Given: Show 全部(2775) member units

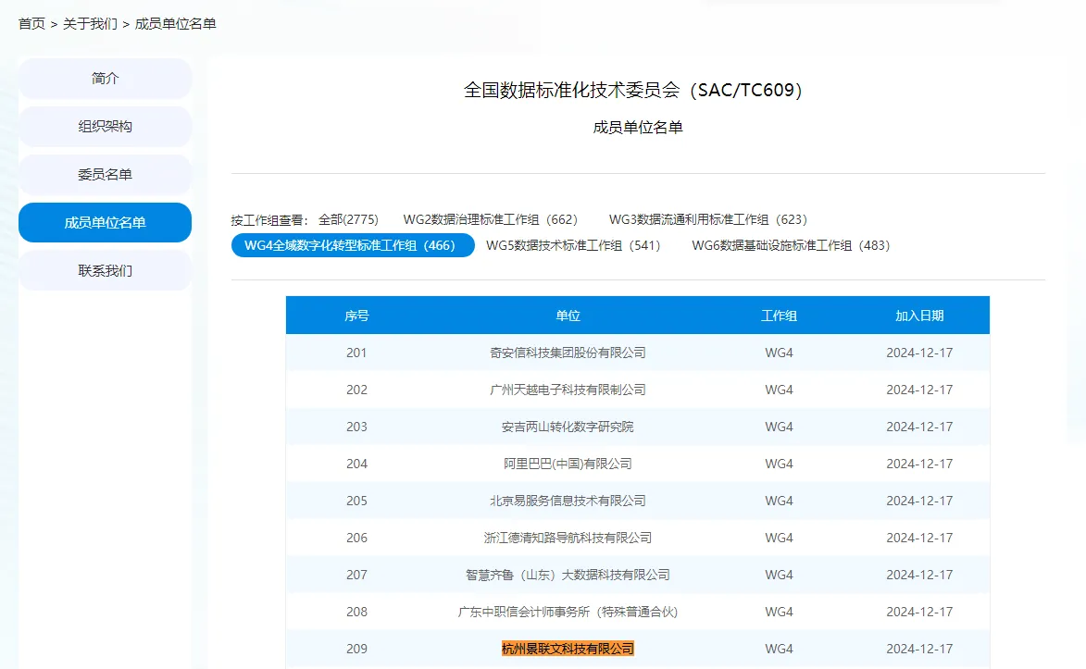Looking at the screenshot, I should point(348,219).
